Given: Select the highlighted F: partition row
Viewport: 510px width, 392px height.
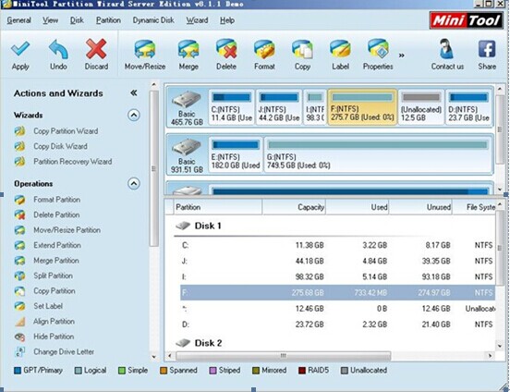Looking at the screenshot, I should [x=337, y=292].
